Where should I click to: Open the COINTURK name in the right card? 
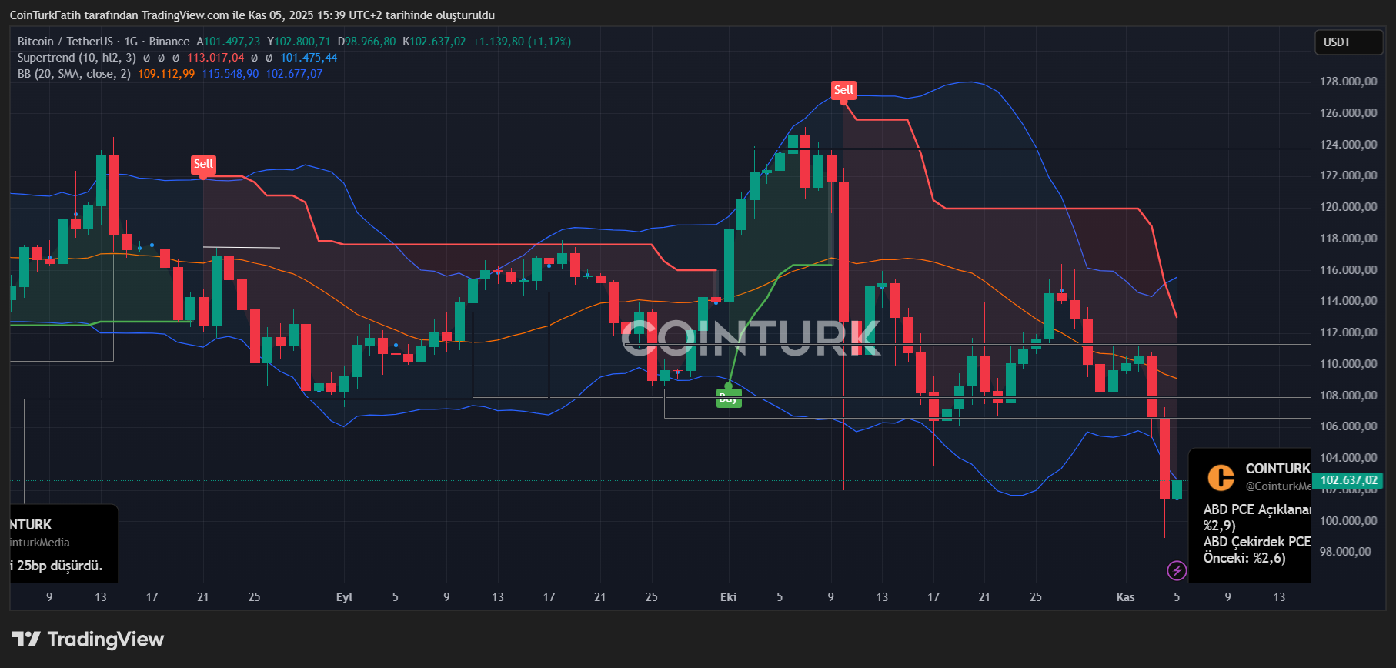1278,469
